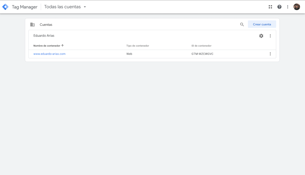The width and height of the screenshot is (305, 175).
Task: Click the GTM-WZCWGVC container ID
Action: coord(202,54)
